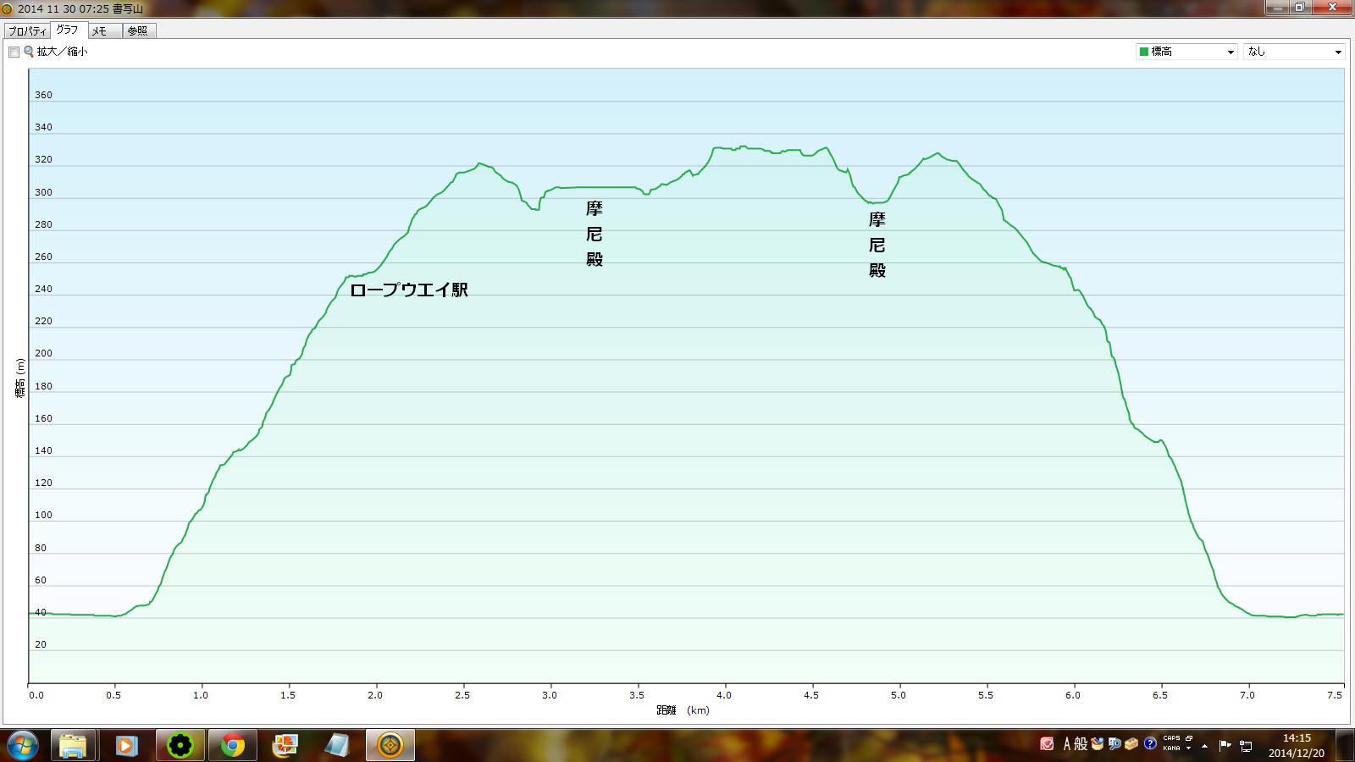
Task: Open the Action Center flag icon
Action: tap(1225, 746)
